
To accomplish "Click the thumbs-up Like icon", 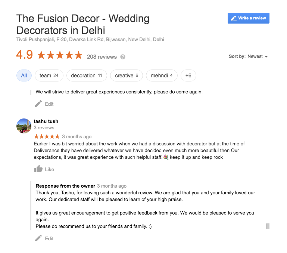I will [x=38, y=169].
